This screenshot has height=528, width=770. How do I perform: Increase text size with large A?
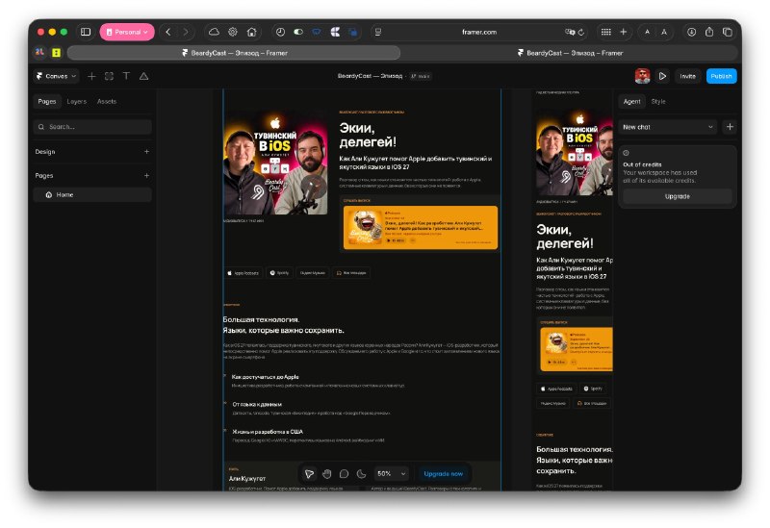[x=664, y=32]
